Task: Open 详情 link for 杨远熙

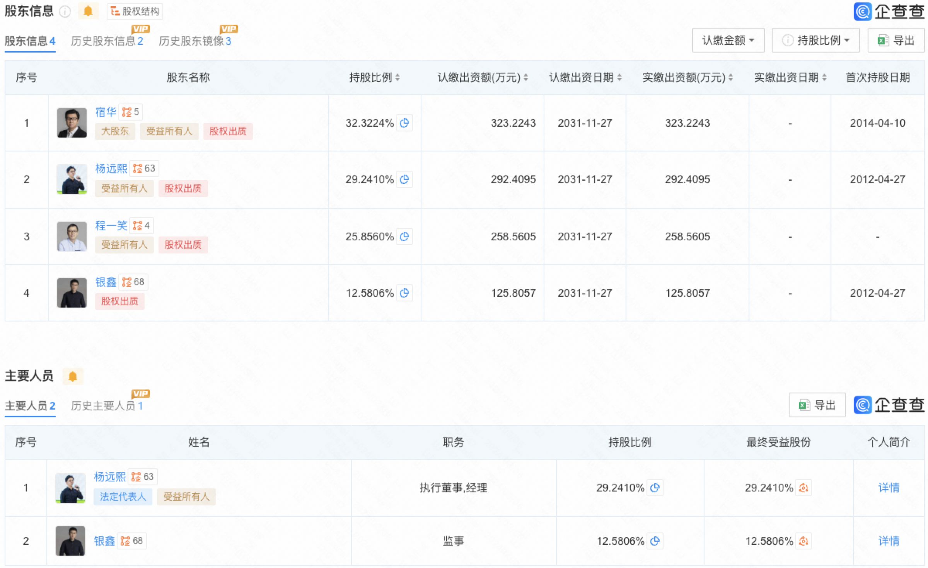Action: 889,488
